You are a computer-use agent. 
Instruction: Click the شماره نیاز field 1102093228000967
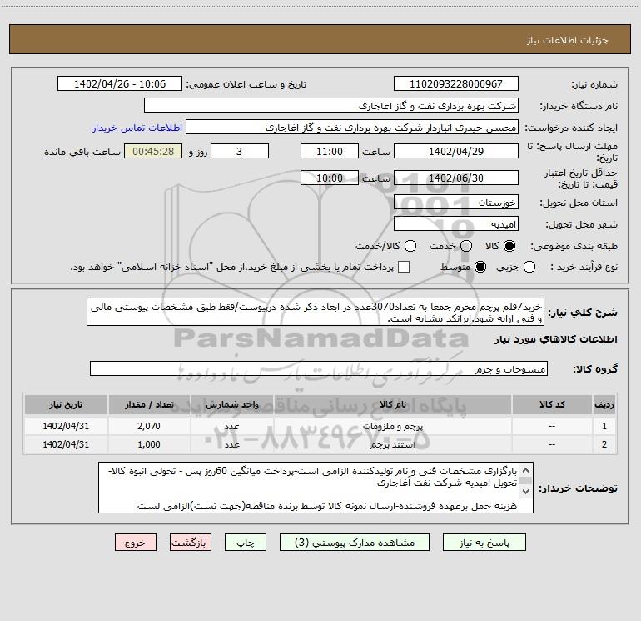[456, 83]
